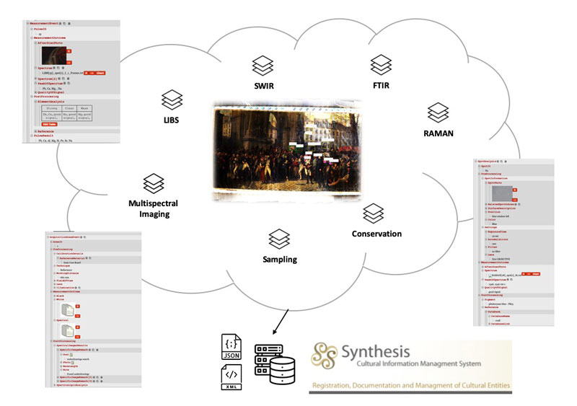Click the XML file icon
The image size is (577, 406).
232,377
